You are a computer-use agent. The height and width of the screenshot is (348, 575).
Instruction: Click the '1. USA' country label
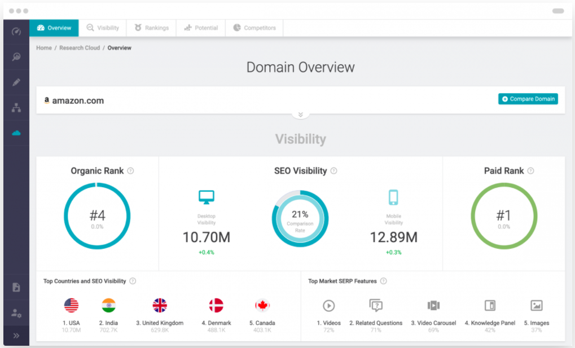[71, 323]
